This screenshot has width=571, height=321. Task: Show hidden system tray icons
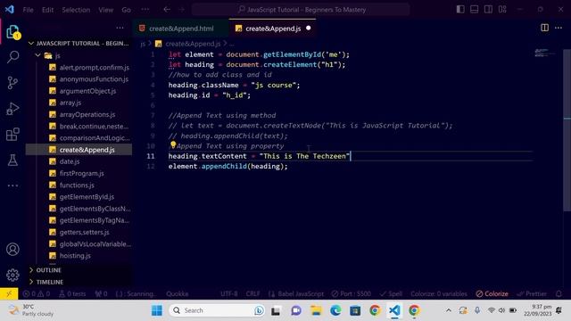click(449, 310)
